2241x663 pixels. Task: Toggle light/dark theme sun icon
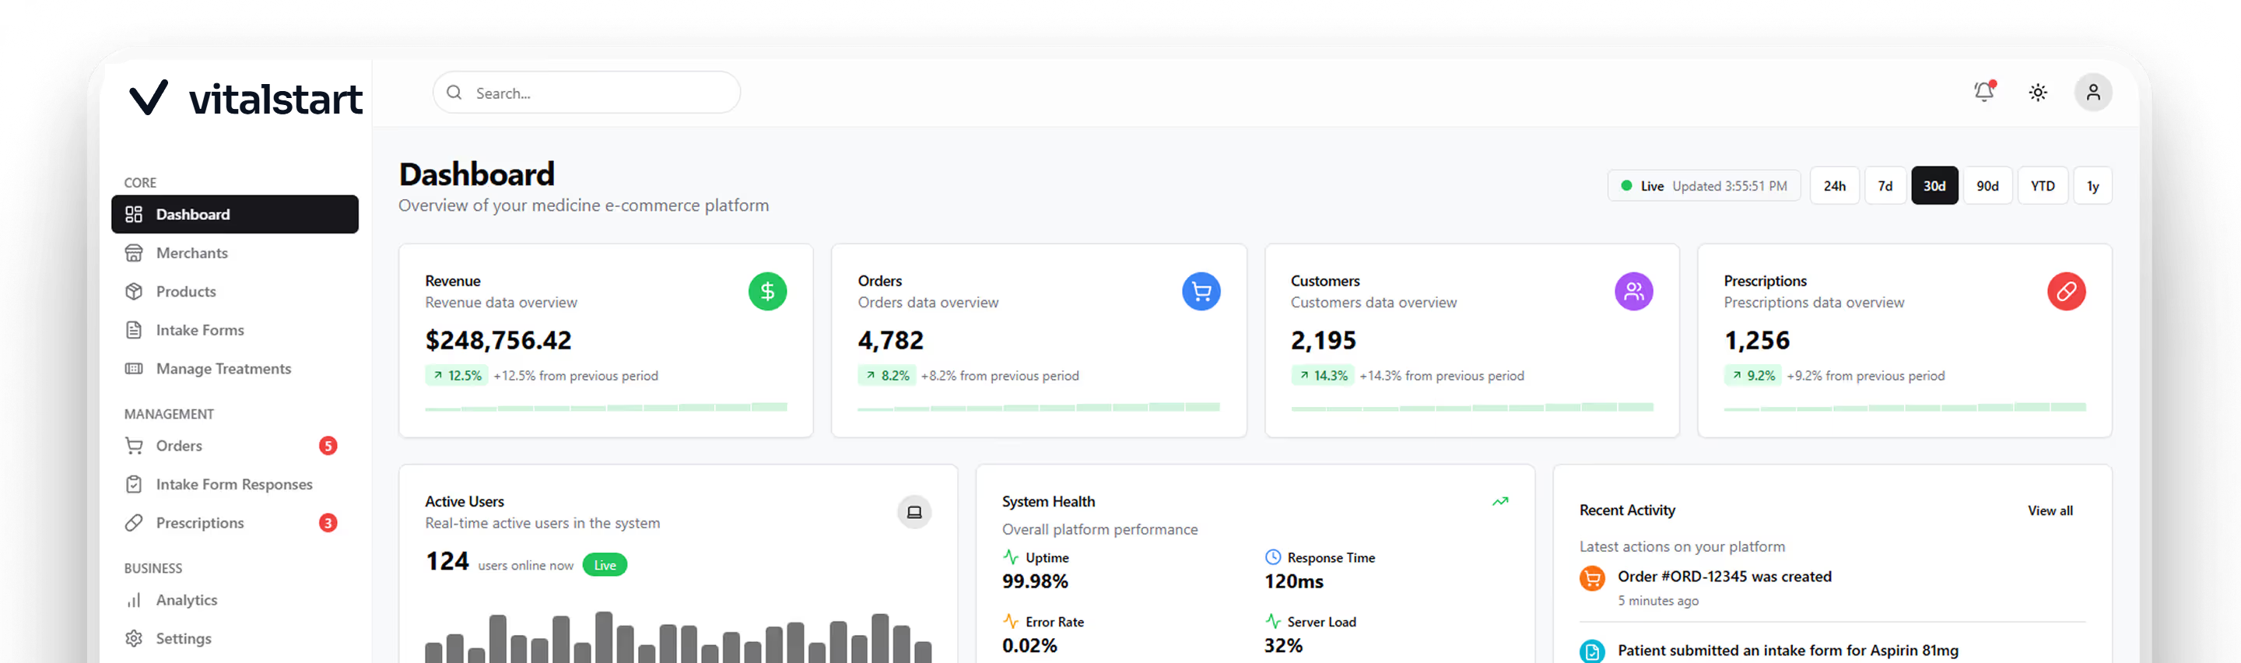2037,93
